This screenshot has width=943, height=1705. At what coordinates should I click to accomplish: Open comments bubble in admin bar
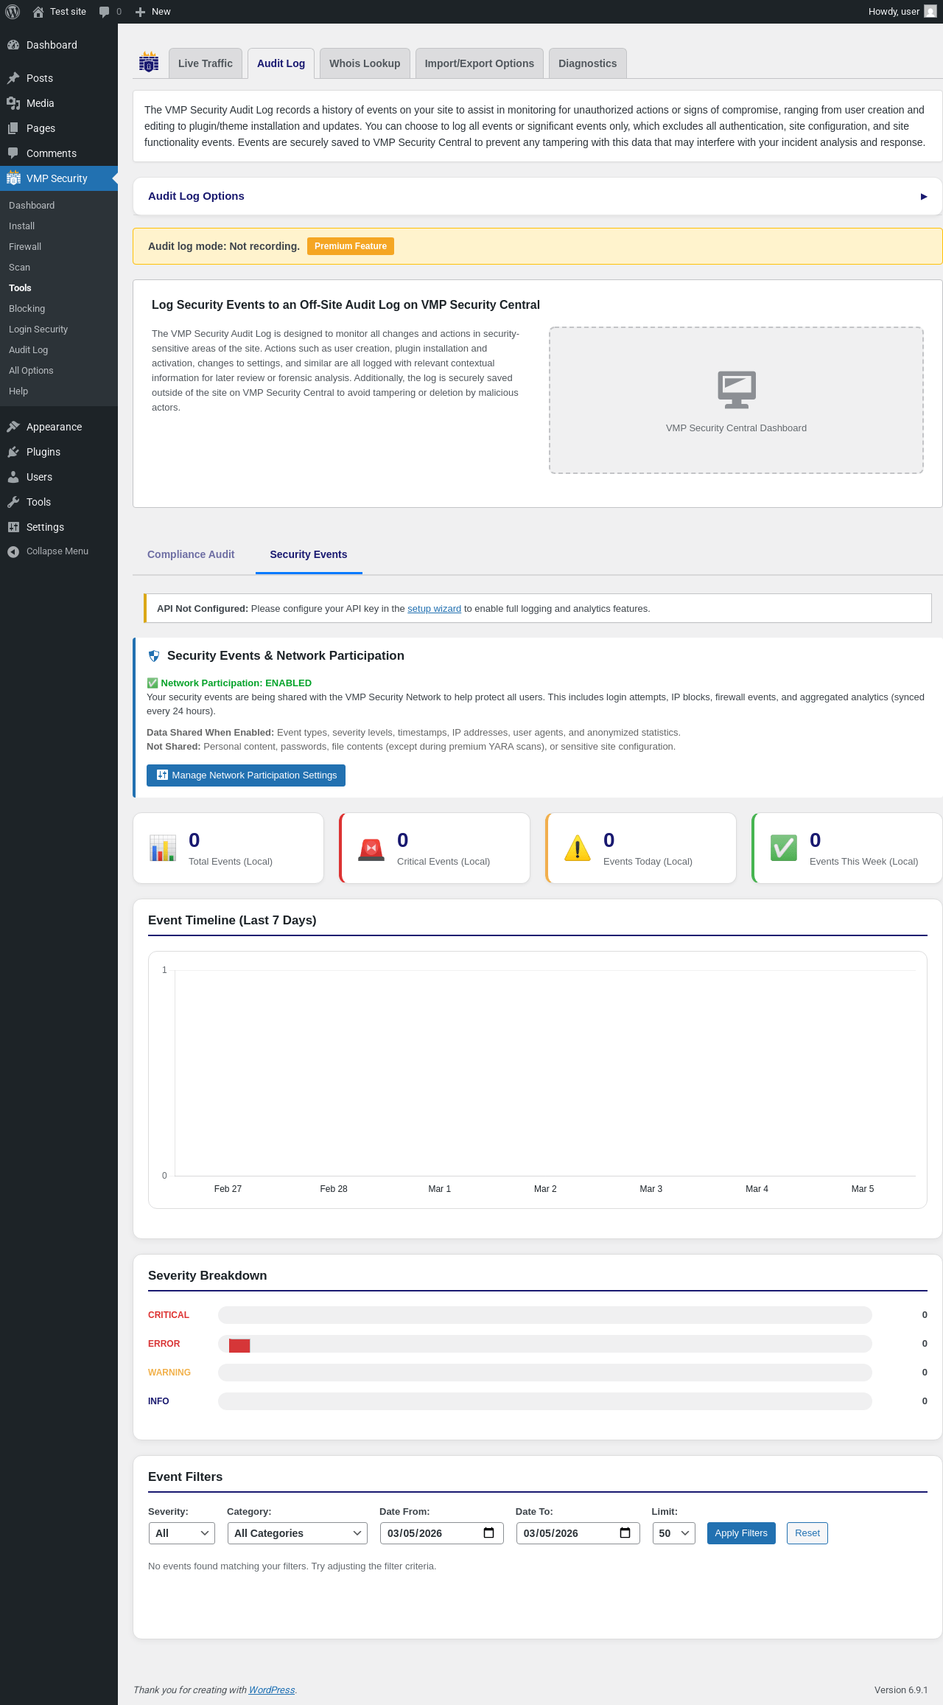coord(105,12)
